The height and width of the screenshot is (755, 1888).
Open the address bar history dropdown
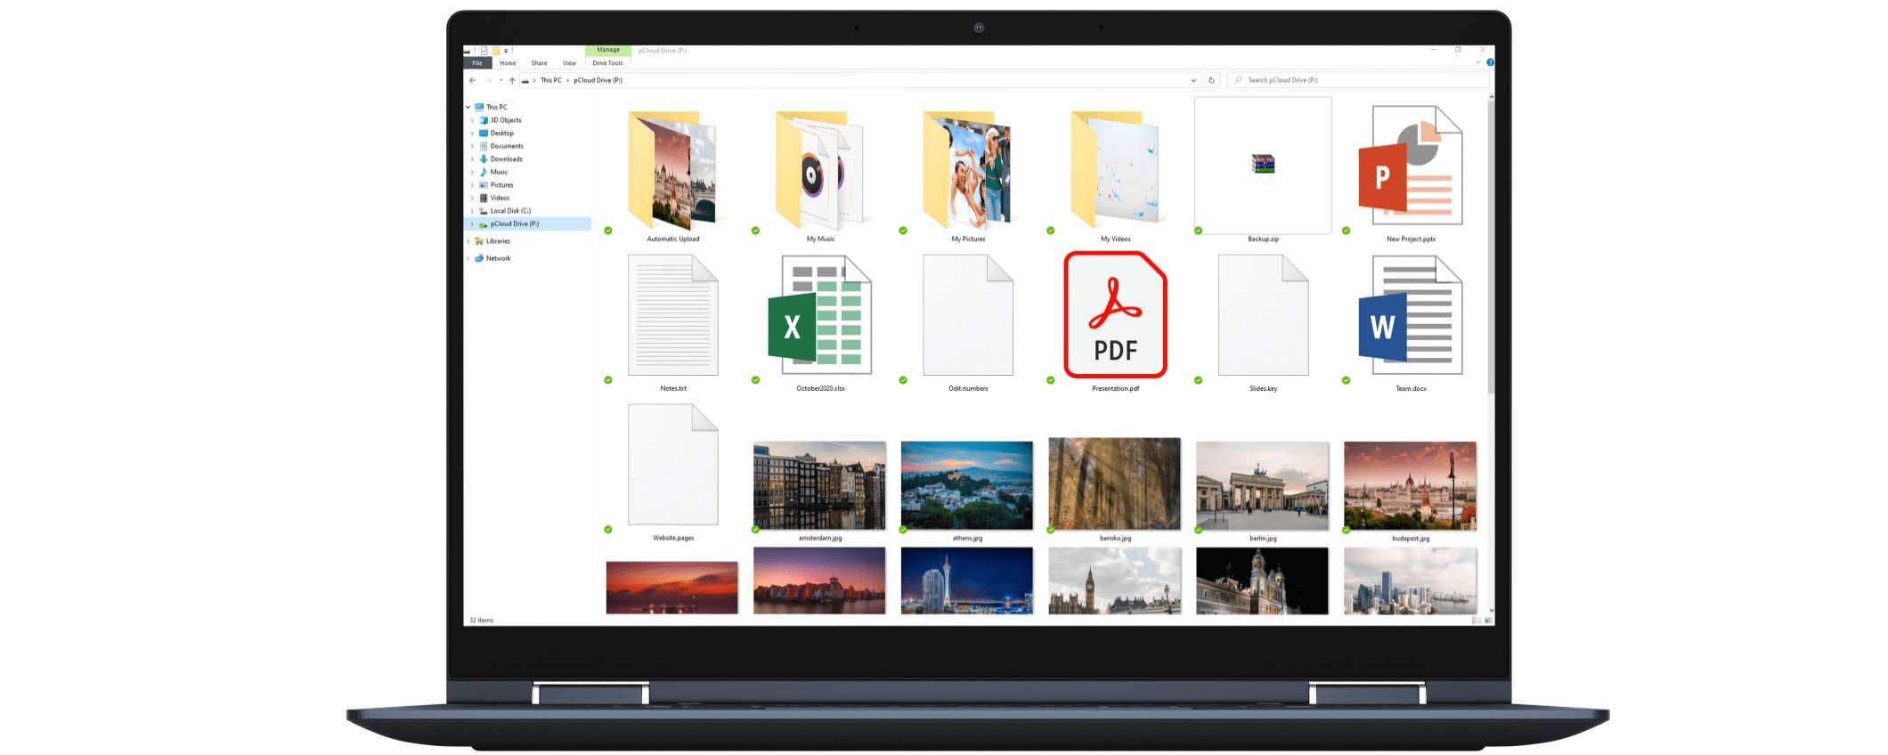click(x=1193, y=80)
